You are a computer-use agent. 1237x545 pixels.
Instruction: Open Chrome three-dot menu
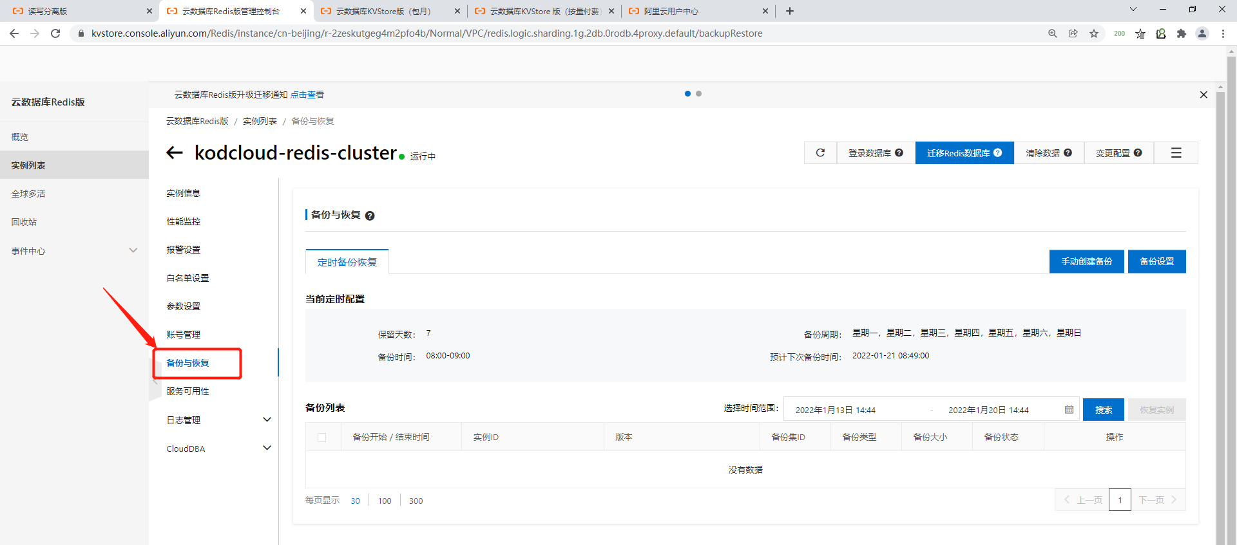(1223, 33)
